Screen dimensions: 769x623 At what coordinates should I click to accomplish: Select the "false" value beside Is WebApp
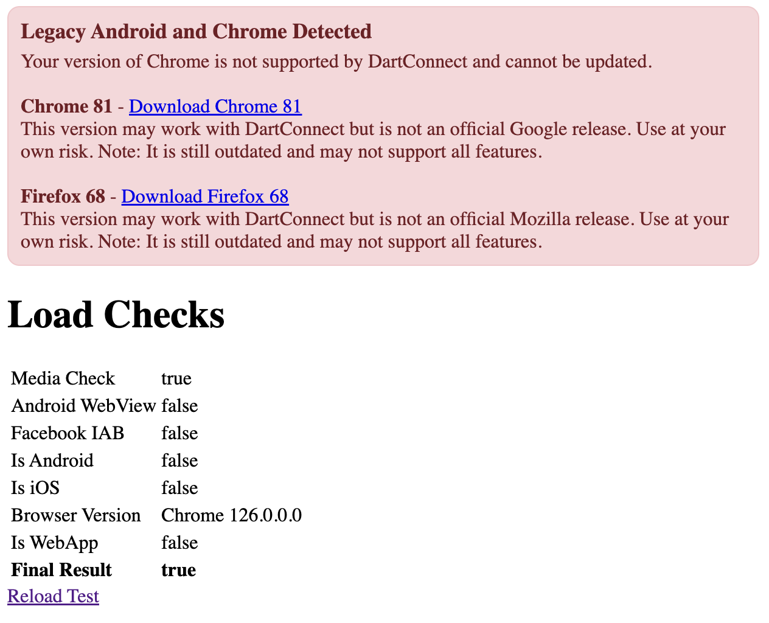pyautogui.click(x=179, y=543)
